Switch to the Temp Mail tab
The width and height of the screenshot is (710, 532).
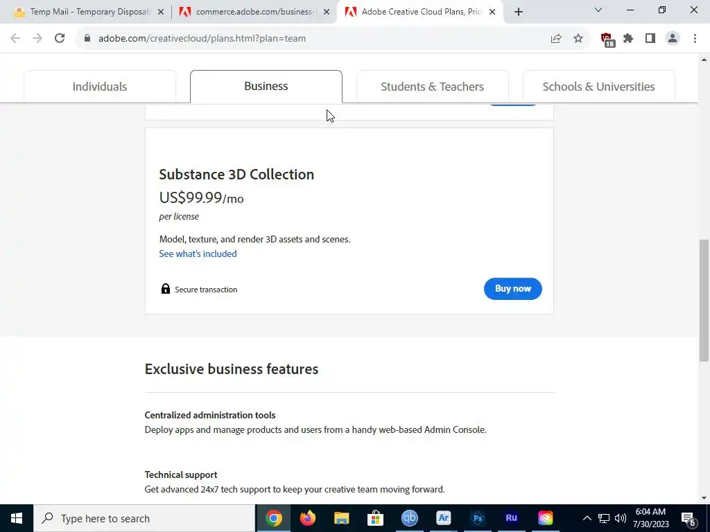click(89, 12)
